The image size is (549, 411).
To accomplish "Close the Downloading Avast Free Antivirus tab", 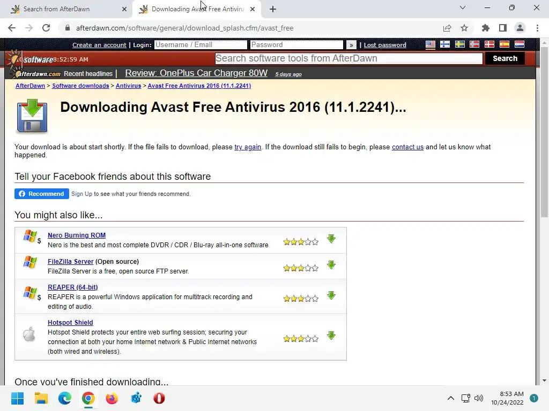I will [253, 9].
